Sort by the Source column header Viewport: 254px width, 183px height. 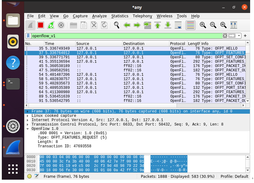tap(99, 44)
